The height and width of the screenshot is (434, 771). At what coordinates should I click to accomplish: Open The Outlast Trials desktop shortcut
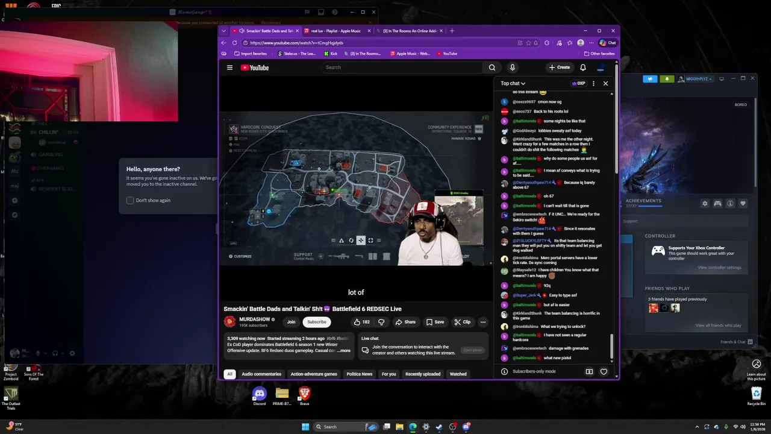pos(10,399)
